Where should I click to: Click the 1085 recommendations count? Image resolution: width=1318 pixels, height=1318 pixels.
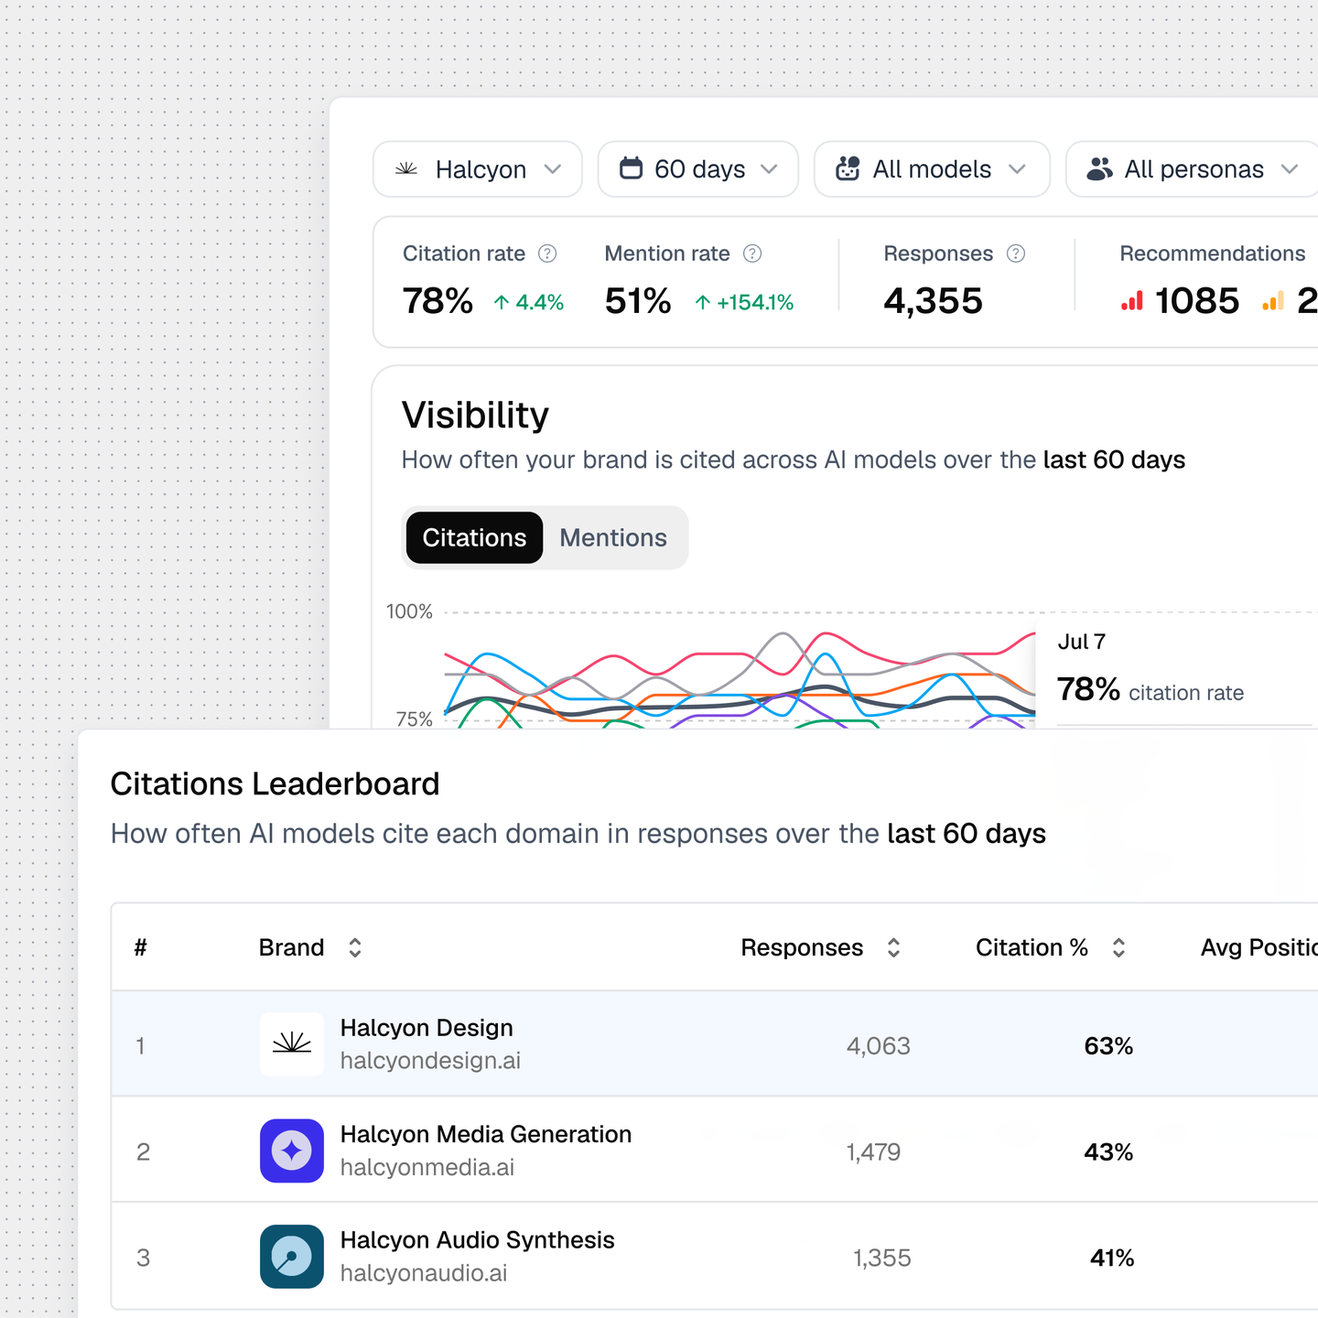[x=1197, y=301]
